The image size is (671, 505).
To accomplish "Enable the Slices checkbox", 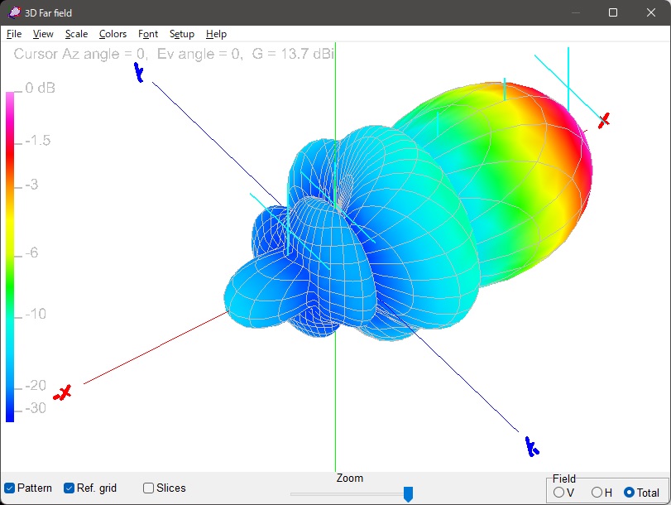I will point(149,488).
